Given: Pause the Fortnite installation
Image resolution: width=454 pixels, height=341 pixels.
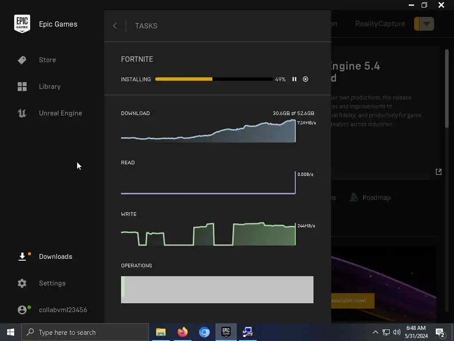Looking at the screenshot, I should point(294,79).
